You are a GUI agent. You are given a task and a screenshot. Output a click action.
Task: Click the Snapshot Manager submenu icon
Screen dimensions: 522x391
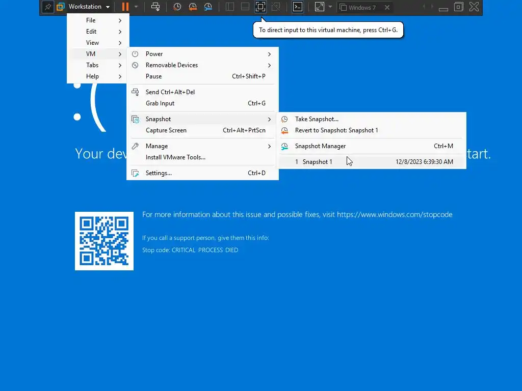point(284,146)
